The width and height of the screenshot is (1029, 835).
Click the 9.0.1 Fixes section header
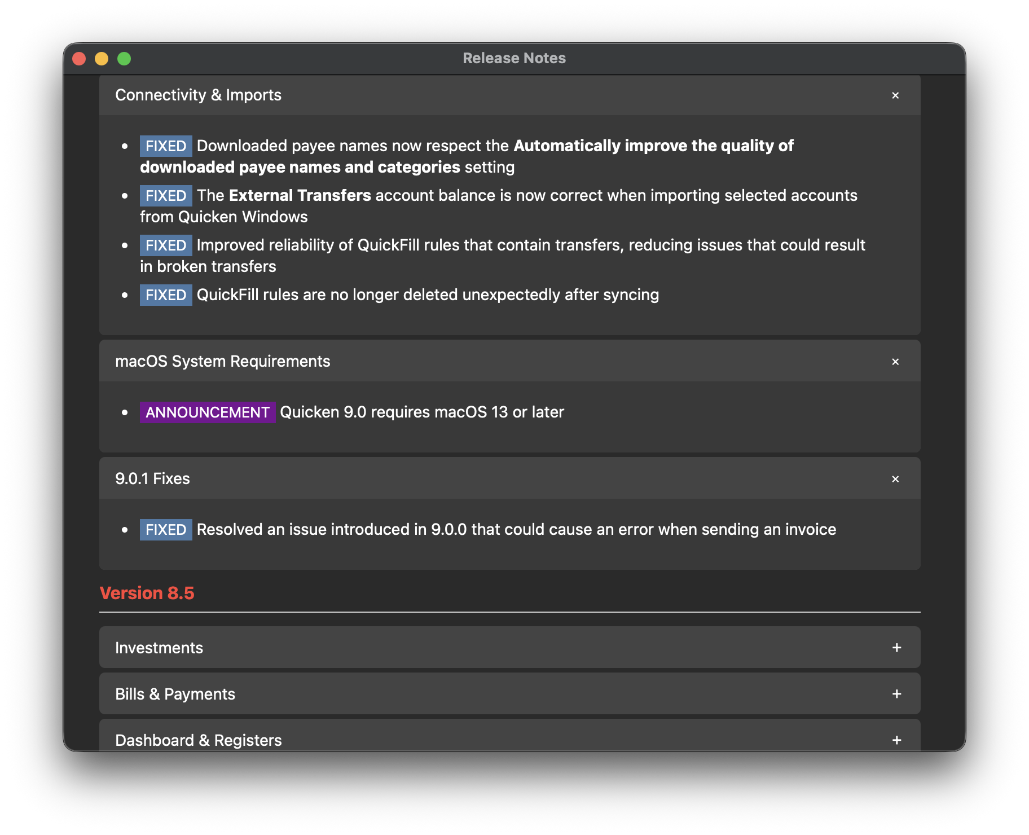tap(152, 478)
